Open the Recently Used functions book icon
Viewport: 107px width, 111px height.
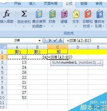point(39,14)
